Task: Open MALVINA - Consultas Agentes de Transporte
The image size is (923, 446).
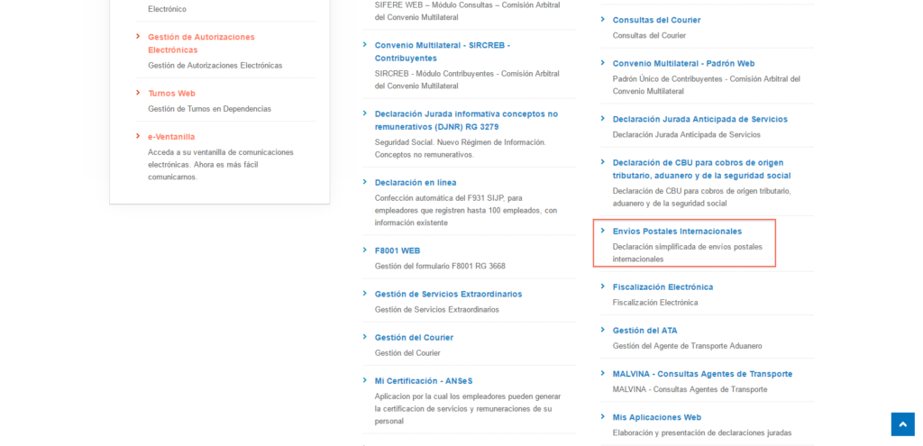Action: (x=702, y=374)
